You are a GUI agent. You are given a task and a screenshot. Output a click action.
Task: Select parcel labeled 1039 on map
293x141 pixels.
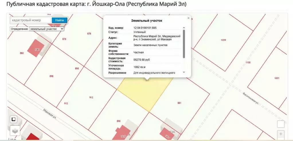(x=223, y=40)
